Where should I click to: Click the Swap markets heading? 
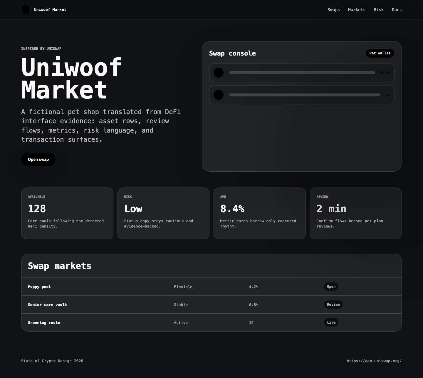coord(60,266)
